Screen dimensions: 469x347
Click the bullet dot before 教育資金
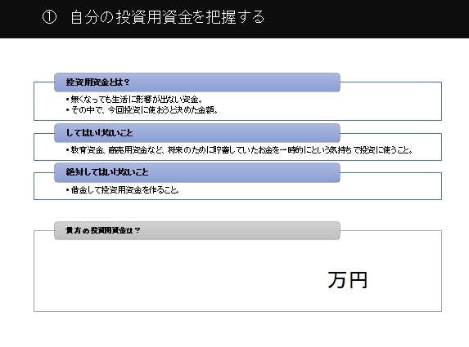68,150
